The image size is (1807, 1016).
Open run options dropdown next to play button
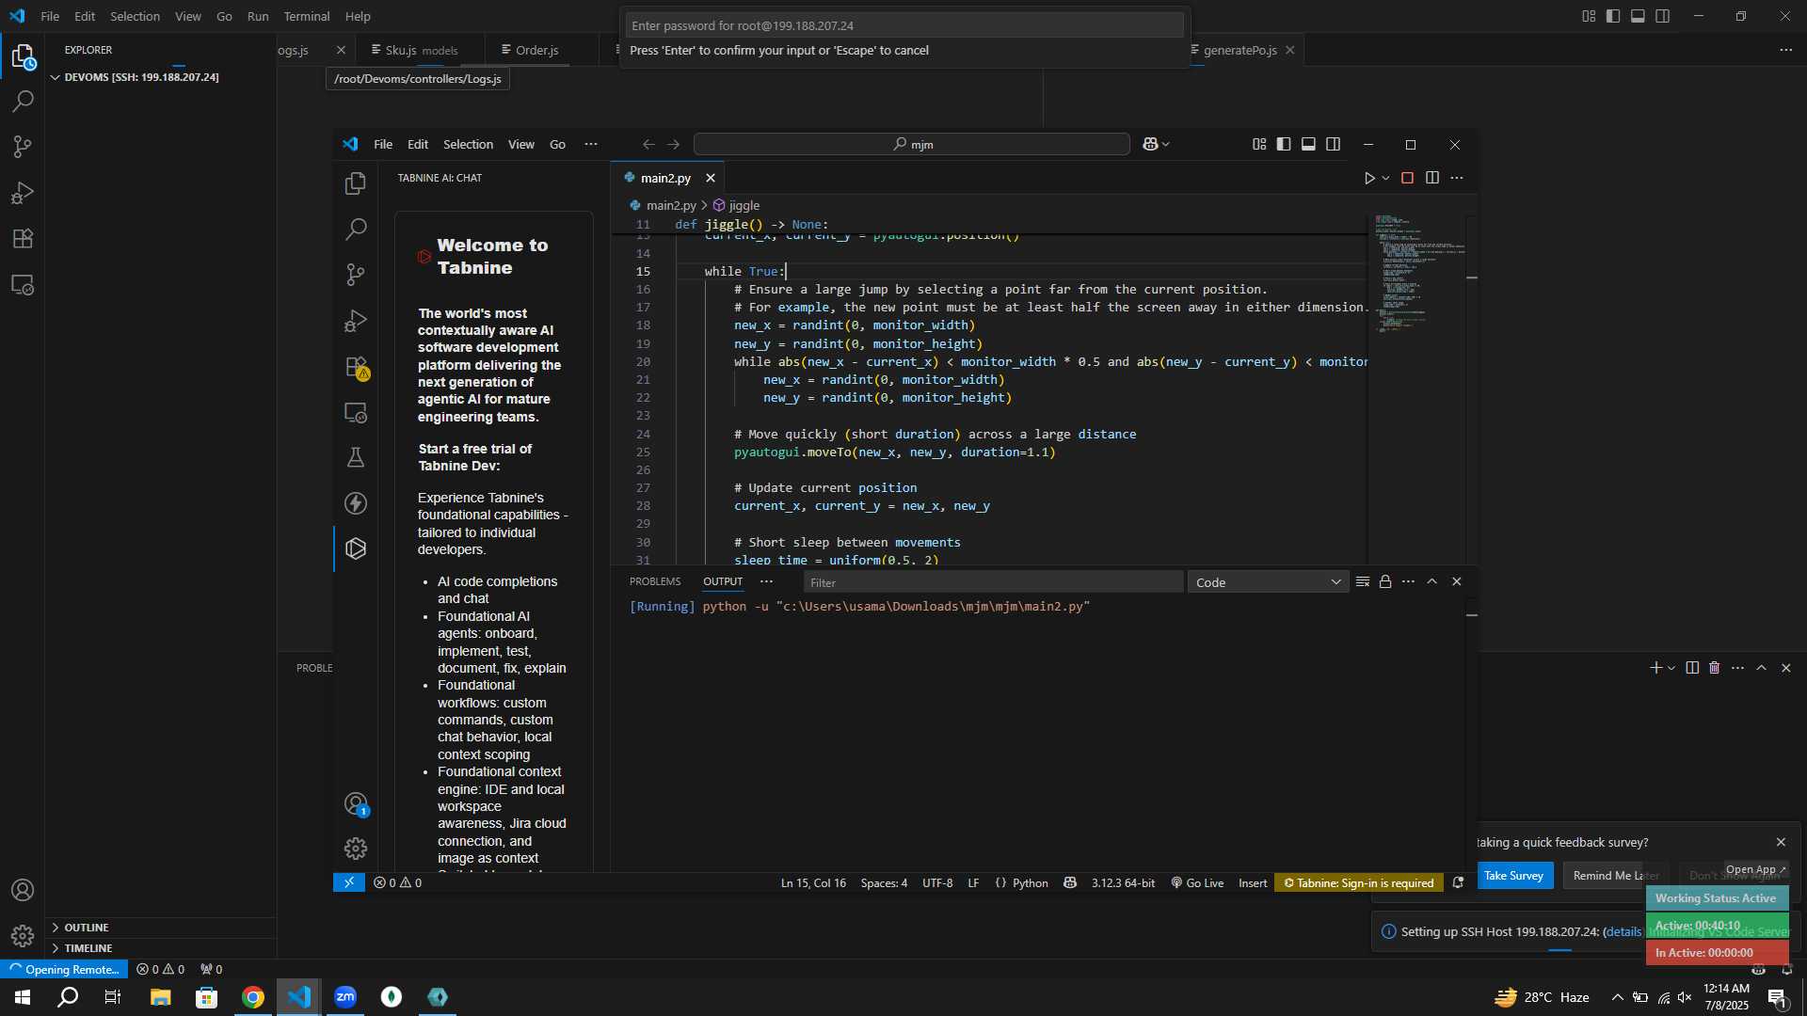tap(1385, 178)
